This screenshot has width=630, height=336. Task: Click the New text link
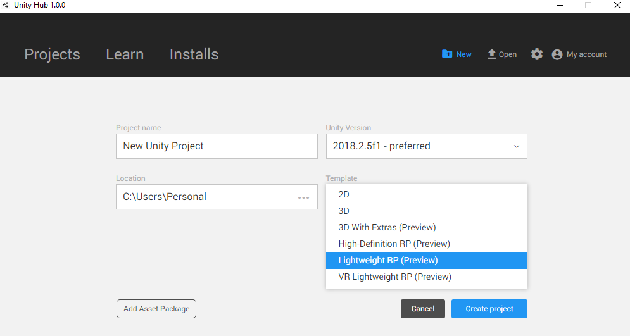click(463, 54)
